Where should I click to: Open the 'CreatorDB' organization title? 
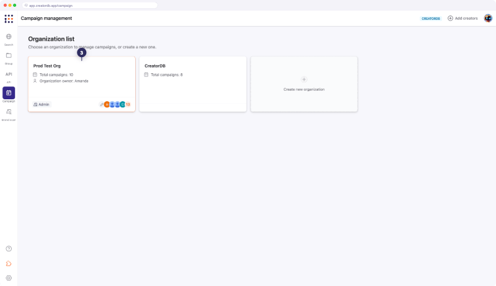coord(155,66)
